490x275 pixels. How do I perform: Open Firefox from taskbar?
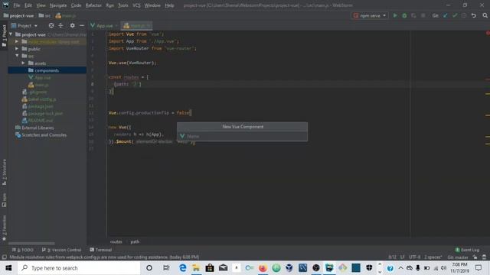coord(263,268)
